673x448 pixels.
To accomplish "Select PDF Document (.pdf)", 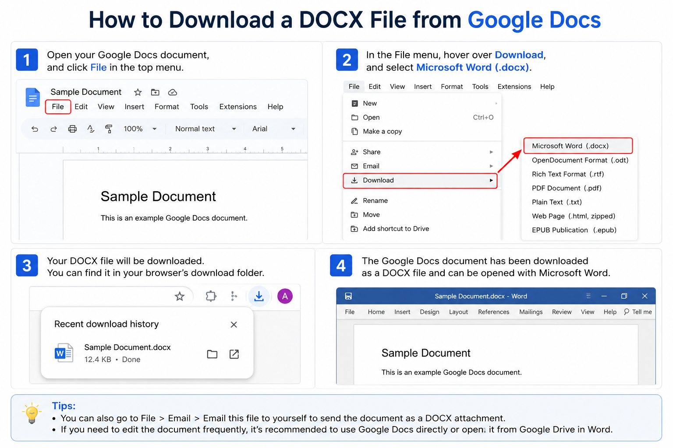I will 580,188.
